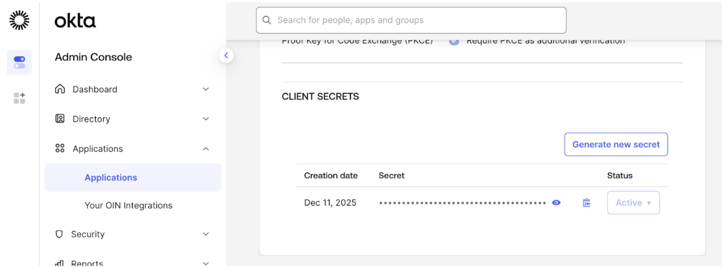
Task: Click the Security shield icon
Action: tap(59, 234)
